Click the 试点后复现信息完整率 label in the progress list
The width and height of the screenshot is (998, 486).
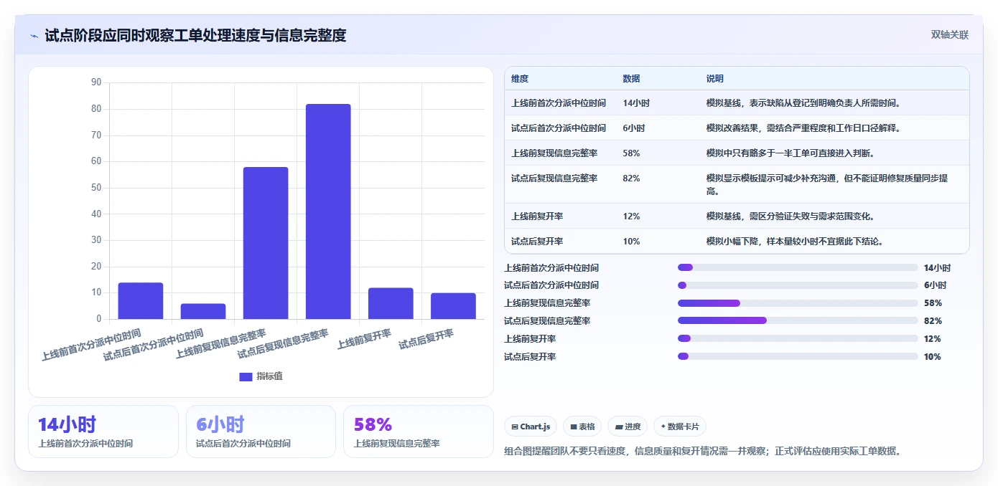(x=547, y=320)
